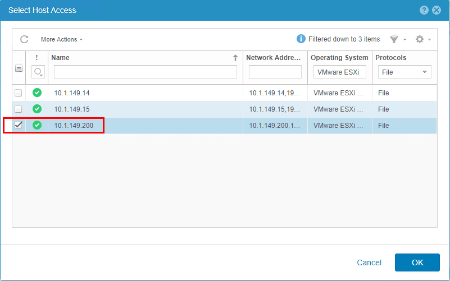Viewport: 450px width, 281px height.
Task: Click the Name filter text field
Action: tap(146, 72)
